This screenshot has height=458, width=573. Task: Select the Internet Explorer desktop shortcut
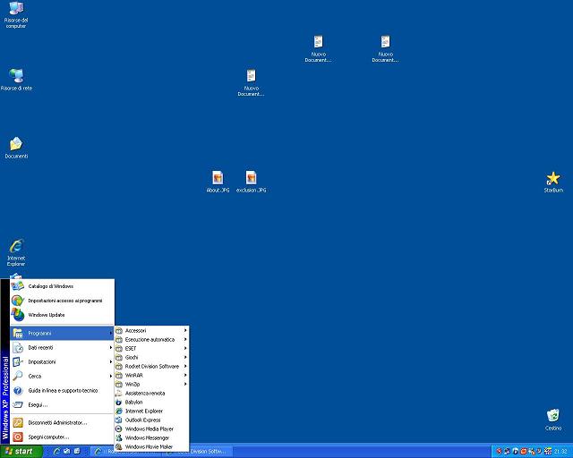[16, 253]
